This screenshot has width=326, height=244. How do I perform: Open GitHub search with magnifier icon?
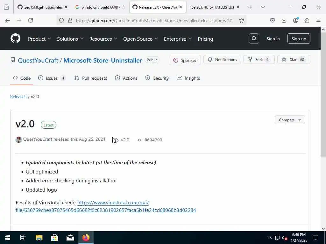point(254,38)
